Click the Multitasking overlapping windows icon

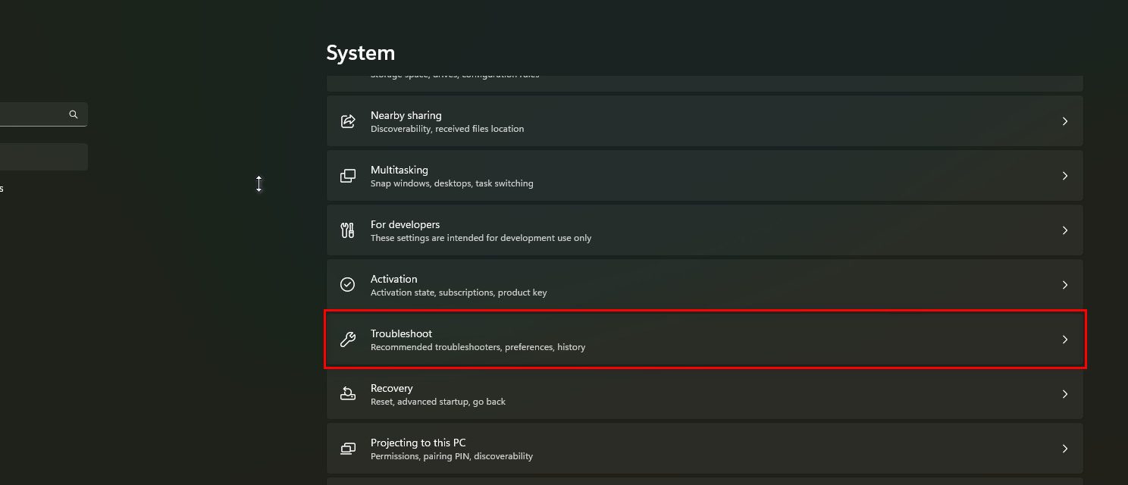point(348,176)
